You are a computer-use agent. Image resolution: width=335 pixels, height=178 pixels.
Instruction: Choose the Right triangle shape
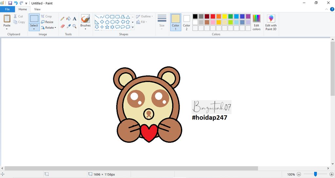point(97,22)
